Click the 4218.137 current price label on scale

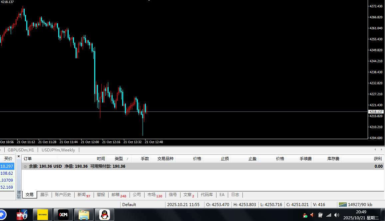coord(376,112)
